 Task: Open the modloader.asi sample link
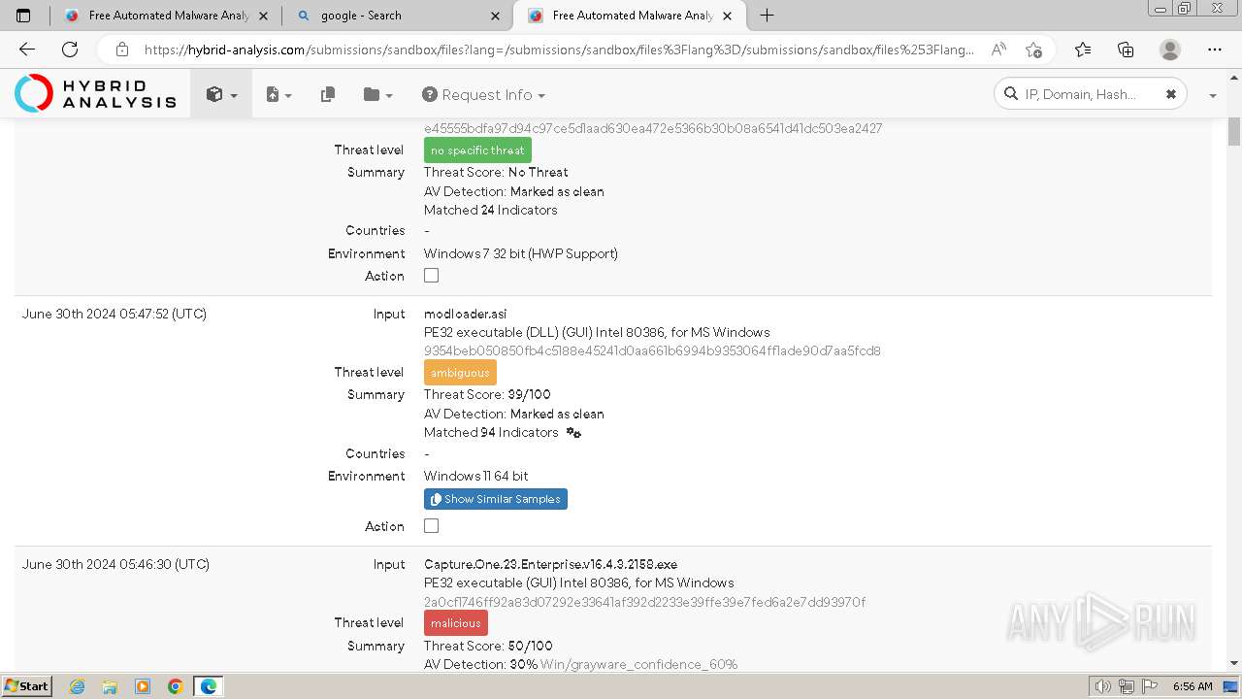(x=466, y=314)
